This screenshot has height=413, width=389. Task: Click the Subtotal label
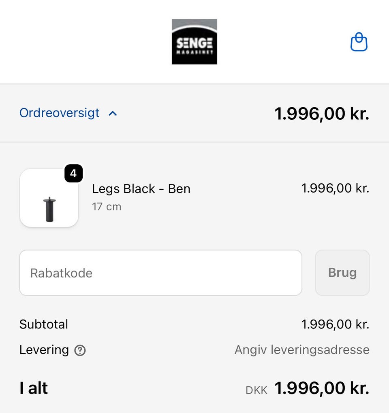(44, 324)
